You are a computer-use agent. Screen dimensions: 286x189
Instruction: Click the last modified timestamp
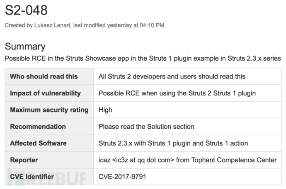pos(119,25)
